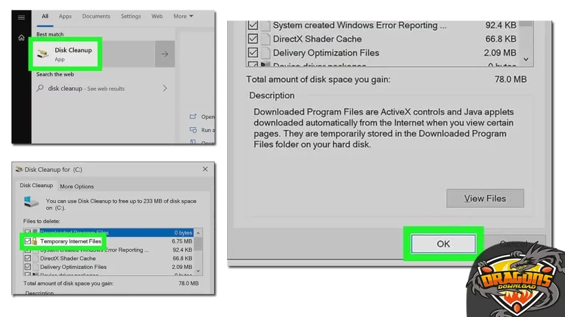Close the Disk Cleanup for (C:) dialog
This screenshot has width=565, height=317.
205,170
